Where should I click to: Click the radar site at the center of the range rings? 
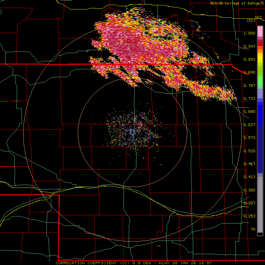tap(133, 132)
